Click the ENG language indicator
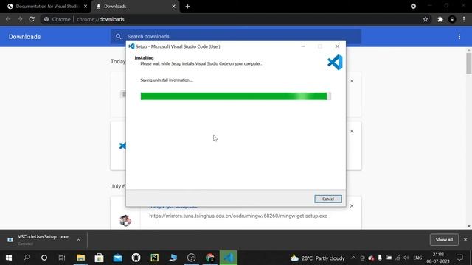This screenshot has width=472, height=265. coord(417,258)
